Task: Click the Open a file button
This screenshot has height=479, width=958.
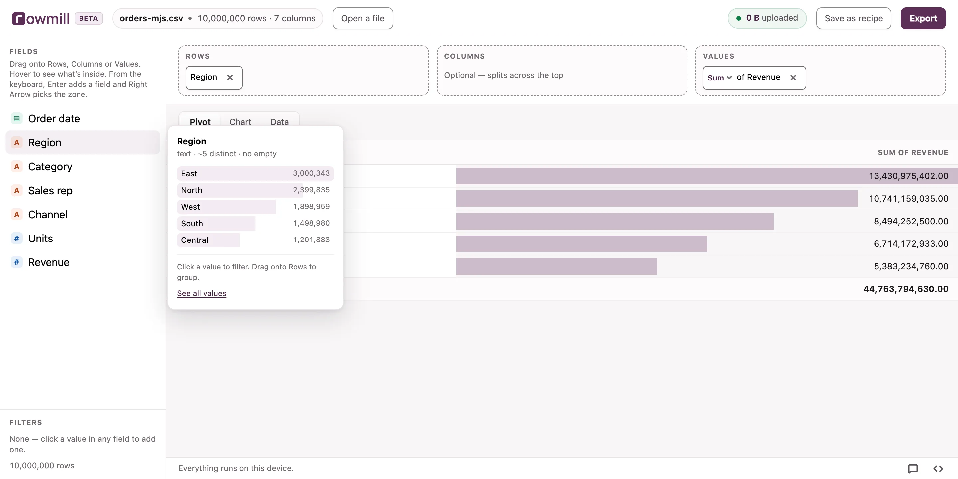Action: pyautogui.click(x=363, y=18)
